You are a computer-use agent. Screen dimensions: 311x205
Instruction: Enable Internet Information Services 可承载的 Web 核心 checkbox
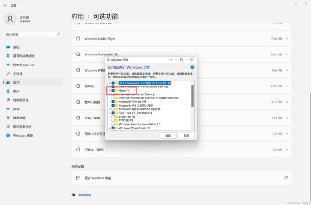coord(113,98)
